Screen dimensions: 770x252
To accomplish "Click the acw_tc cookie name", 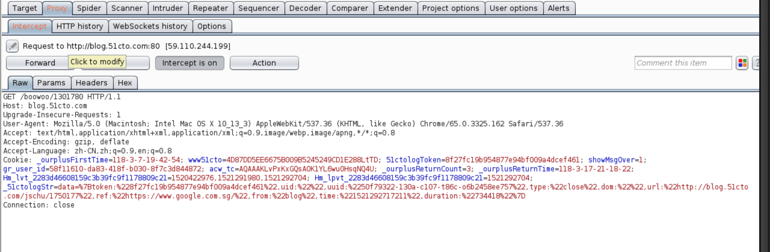I will pos(222,169).
